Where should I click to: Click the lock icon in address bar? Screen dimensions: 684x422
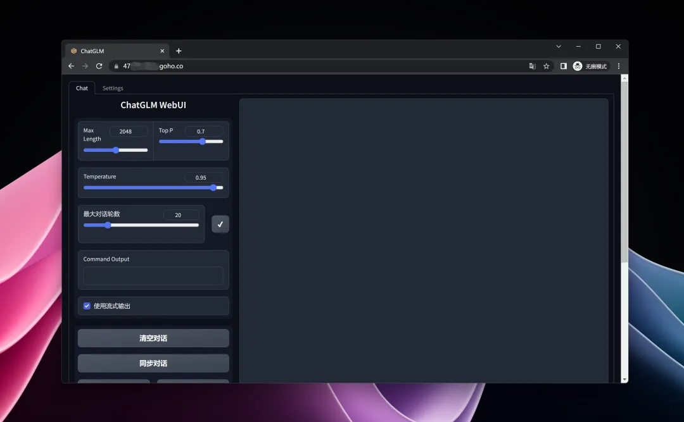pyautogui.click(x=116, y=66)
